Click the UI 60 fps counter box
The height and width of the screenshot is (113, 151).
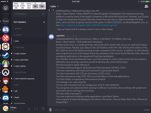tap(35, 6)
